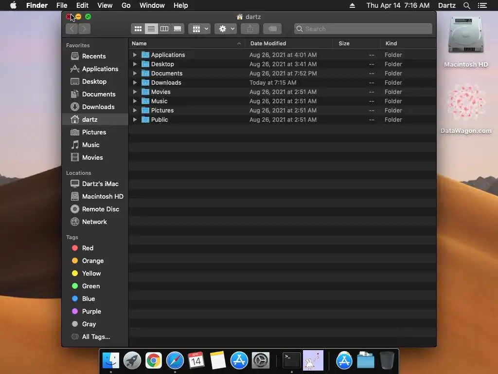Screen dimensions: 498x374
Task: Expand the Downloads folder disclosure triangle
Action: tap(135, 82)
